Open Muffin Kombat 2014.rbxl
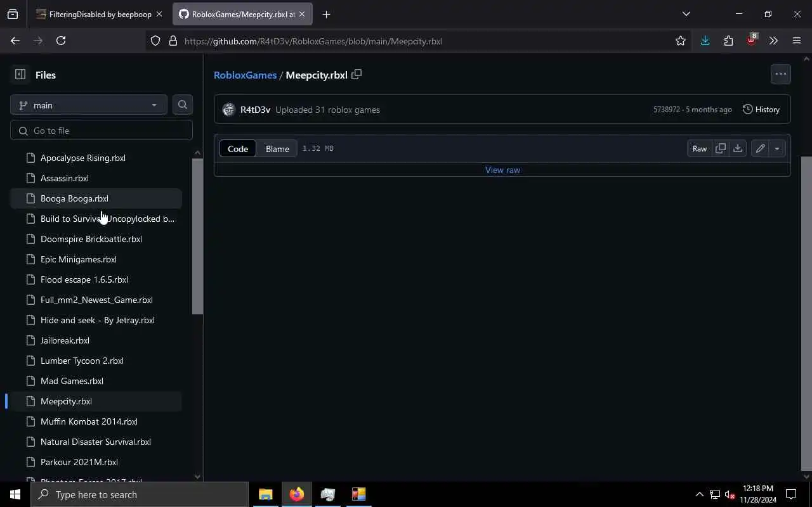812x507 pixels. tap(96, 421)
